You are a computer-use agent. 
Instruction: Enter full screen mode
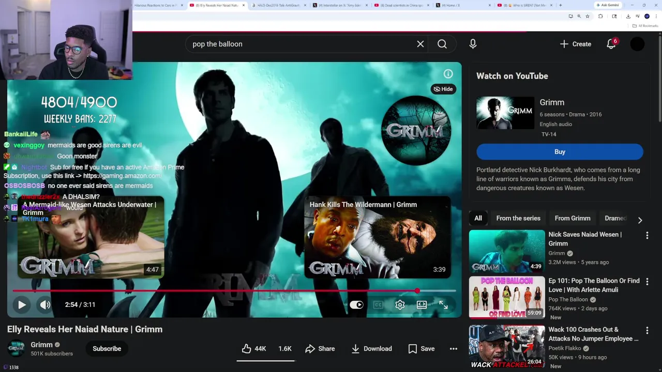(x=443, y=305)
